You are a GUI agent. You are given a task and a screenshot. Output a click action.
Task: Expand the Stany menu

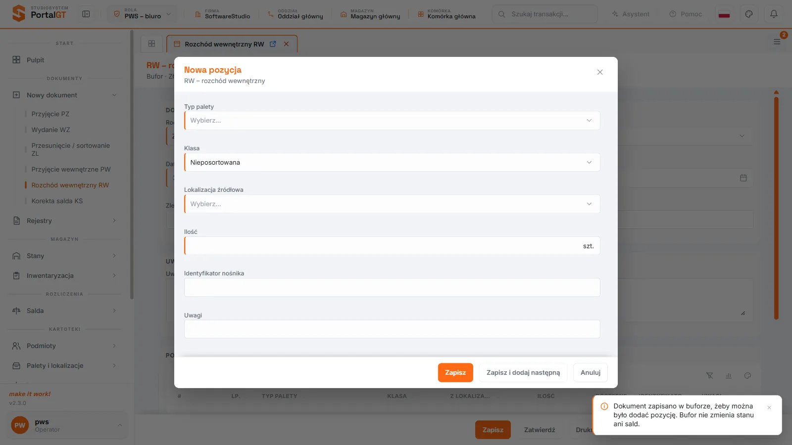(65, 256)
